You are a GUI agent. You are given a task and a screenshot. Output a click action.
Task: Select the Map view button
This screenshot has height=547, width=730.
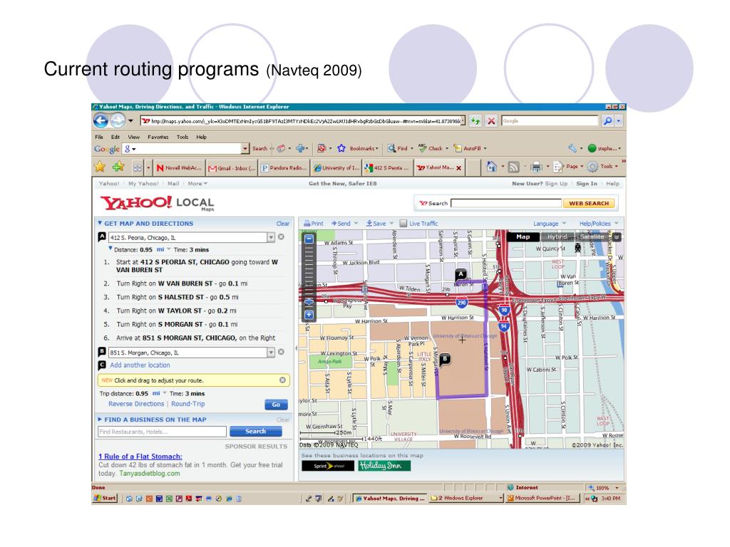(x=523, y=236)
